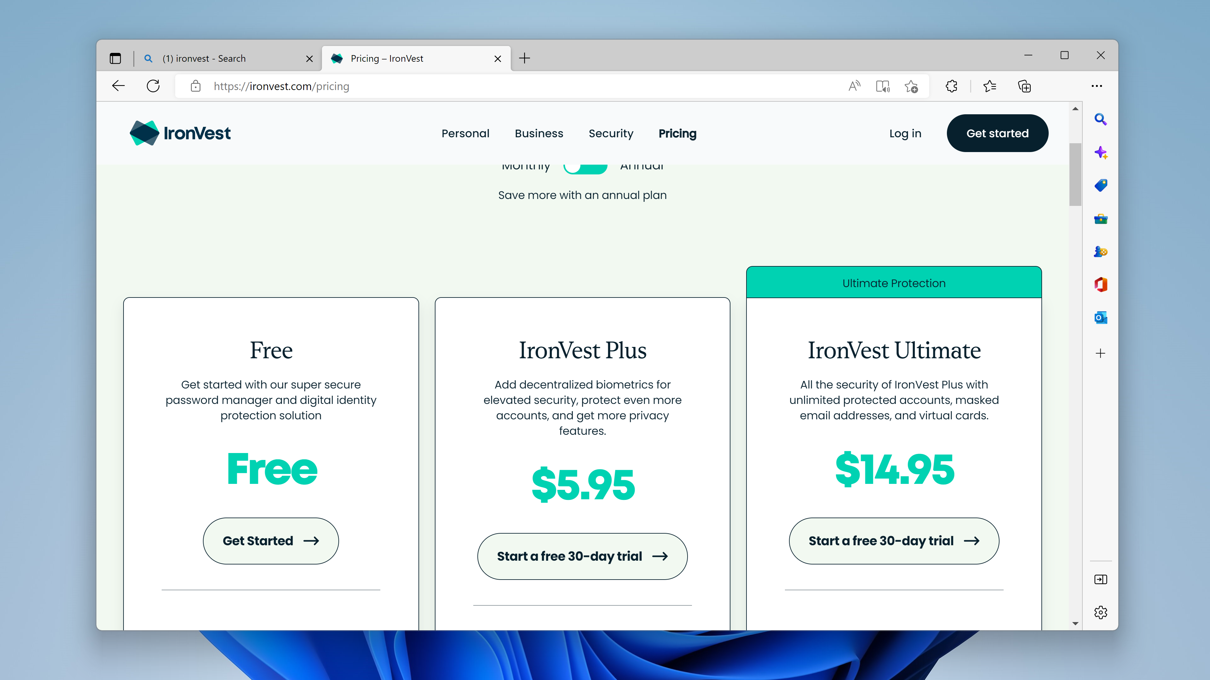Image resolution: width=1210 pixels, height=680 pixels.
Task: Activate Read aloud icon in address bar
Action: coord(854,86)
